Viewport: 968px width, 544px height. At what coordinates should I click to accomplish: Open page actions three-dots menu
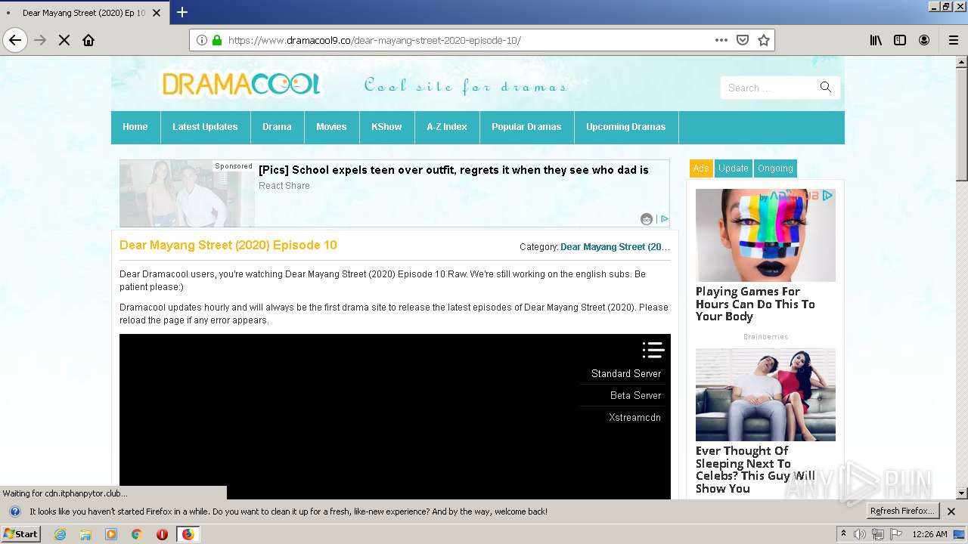721,40
